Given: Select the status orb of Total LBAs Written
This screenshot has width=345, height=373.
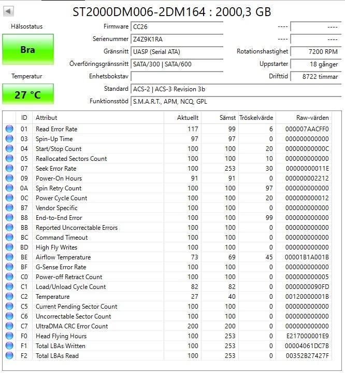Looking at the screenshot, I should click(9, 346).
